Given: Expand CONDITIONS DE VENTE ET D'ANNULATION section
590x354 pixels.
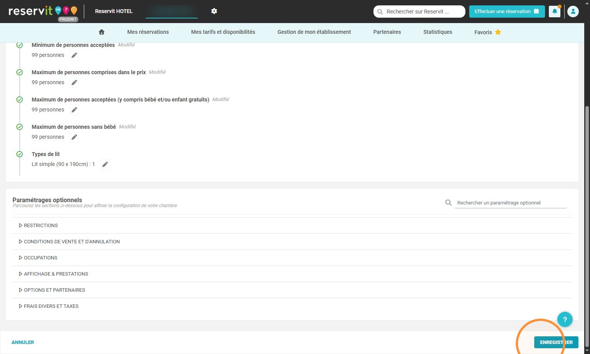Looking at the screenshot, I should click(292, 242).
